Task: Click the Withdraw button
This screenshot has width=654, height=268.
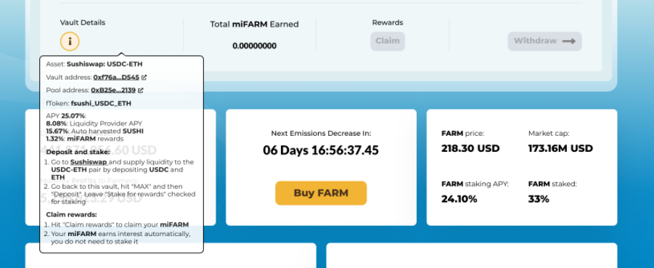Action: pyautogui.click(x=544, y=41)
